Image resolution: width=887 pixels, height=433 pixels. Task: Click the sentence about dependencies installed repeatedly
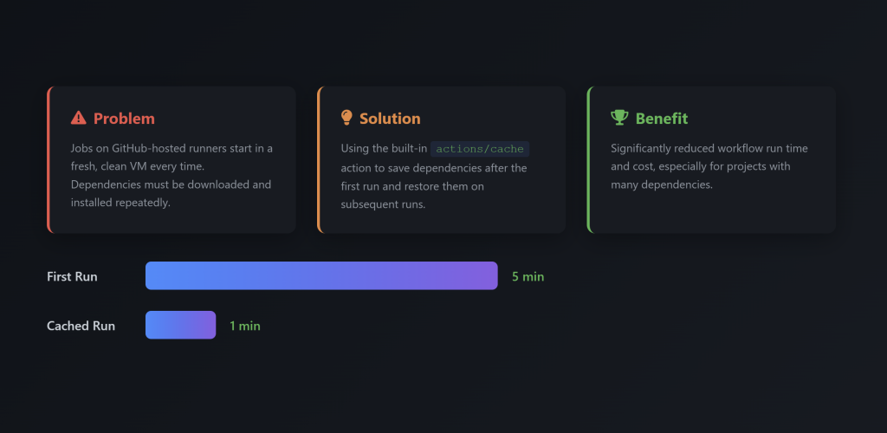point(171,193)
